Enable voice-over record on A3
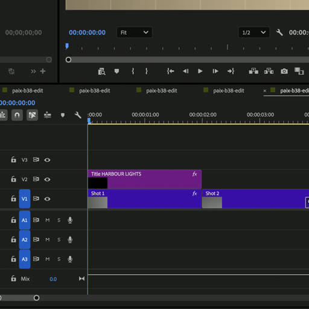 [70, 259]
